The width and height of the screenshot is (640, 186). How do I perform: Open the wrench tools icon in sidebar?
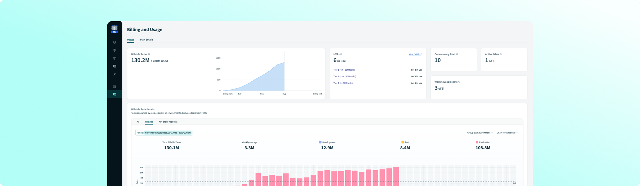tap(115, 74)
